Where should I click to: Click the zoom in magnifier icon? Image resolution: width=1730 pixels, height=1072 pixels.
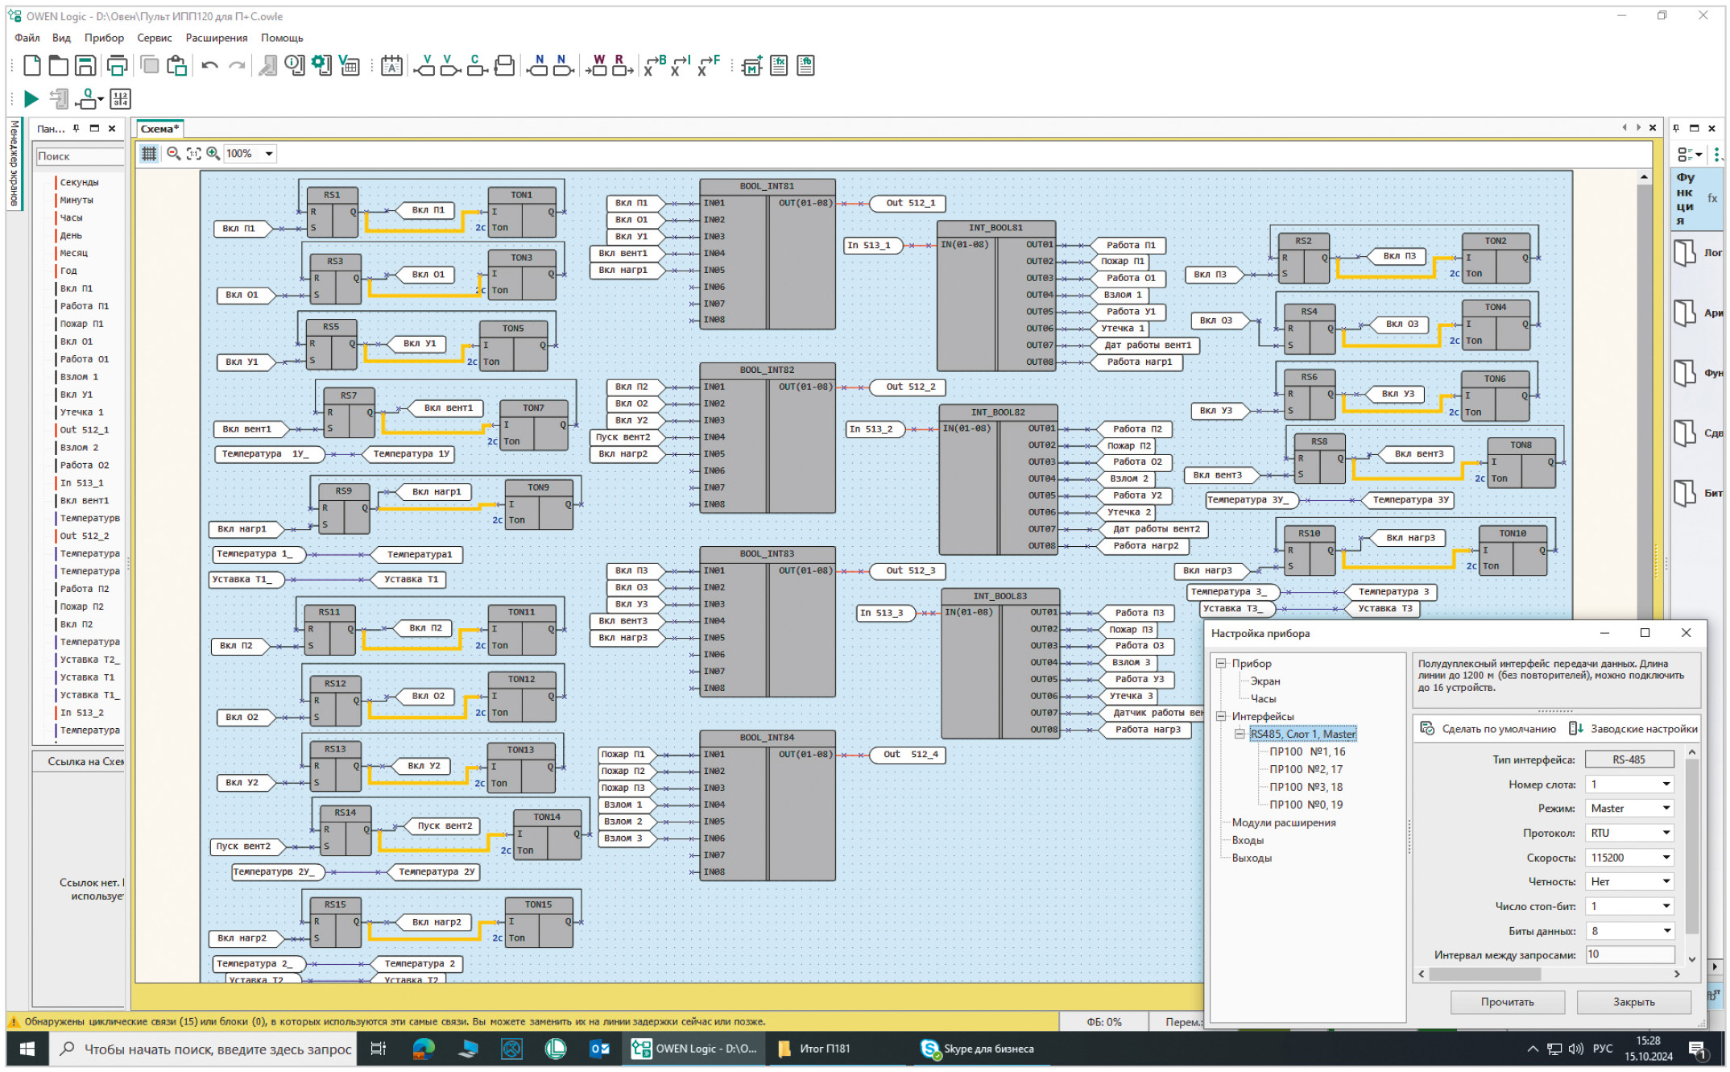[x=213, y=153]
